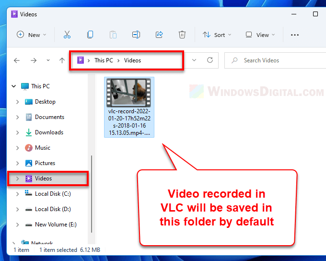
Task: Click the Share icon in toolbar
Action: (x=159, y=35)
